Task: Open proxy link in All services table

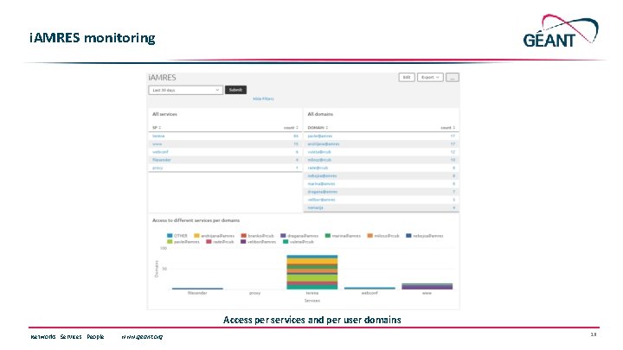Action: [x=157, y=168]
